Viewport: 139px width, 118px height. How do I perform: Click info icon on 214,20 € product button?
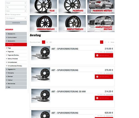coord(97,98)
